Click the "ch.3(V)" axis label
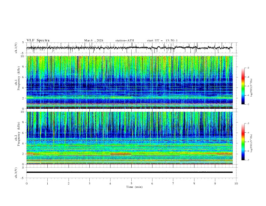 click(16, 173)
